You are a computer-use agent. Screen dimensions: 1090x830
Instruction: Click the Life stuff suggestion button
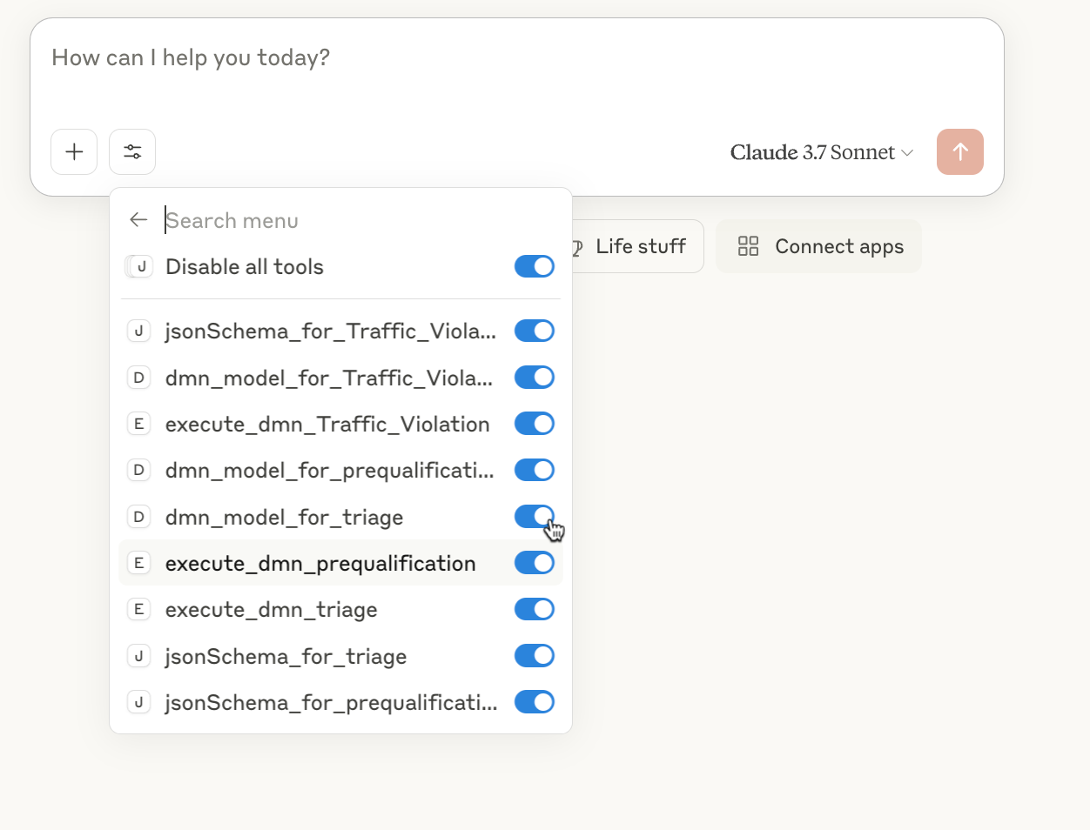[x=638, y=246]
